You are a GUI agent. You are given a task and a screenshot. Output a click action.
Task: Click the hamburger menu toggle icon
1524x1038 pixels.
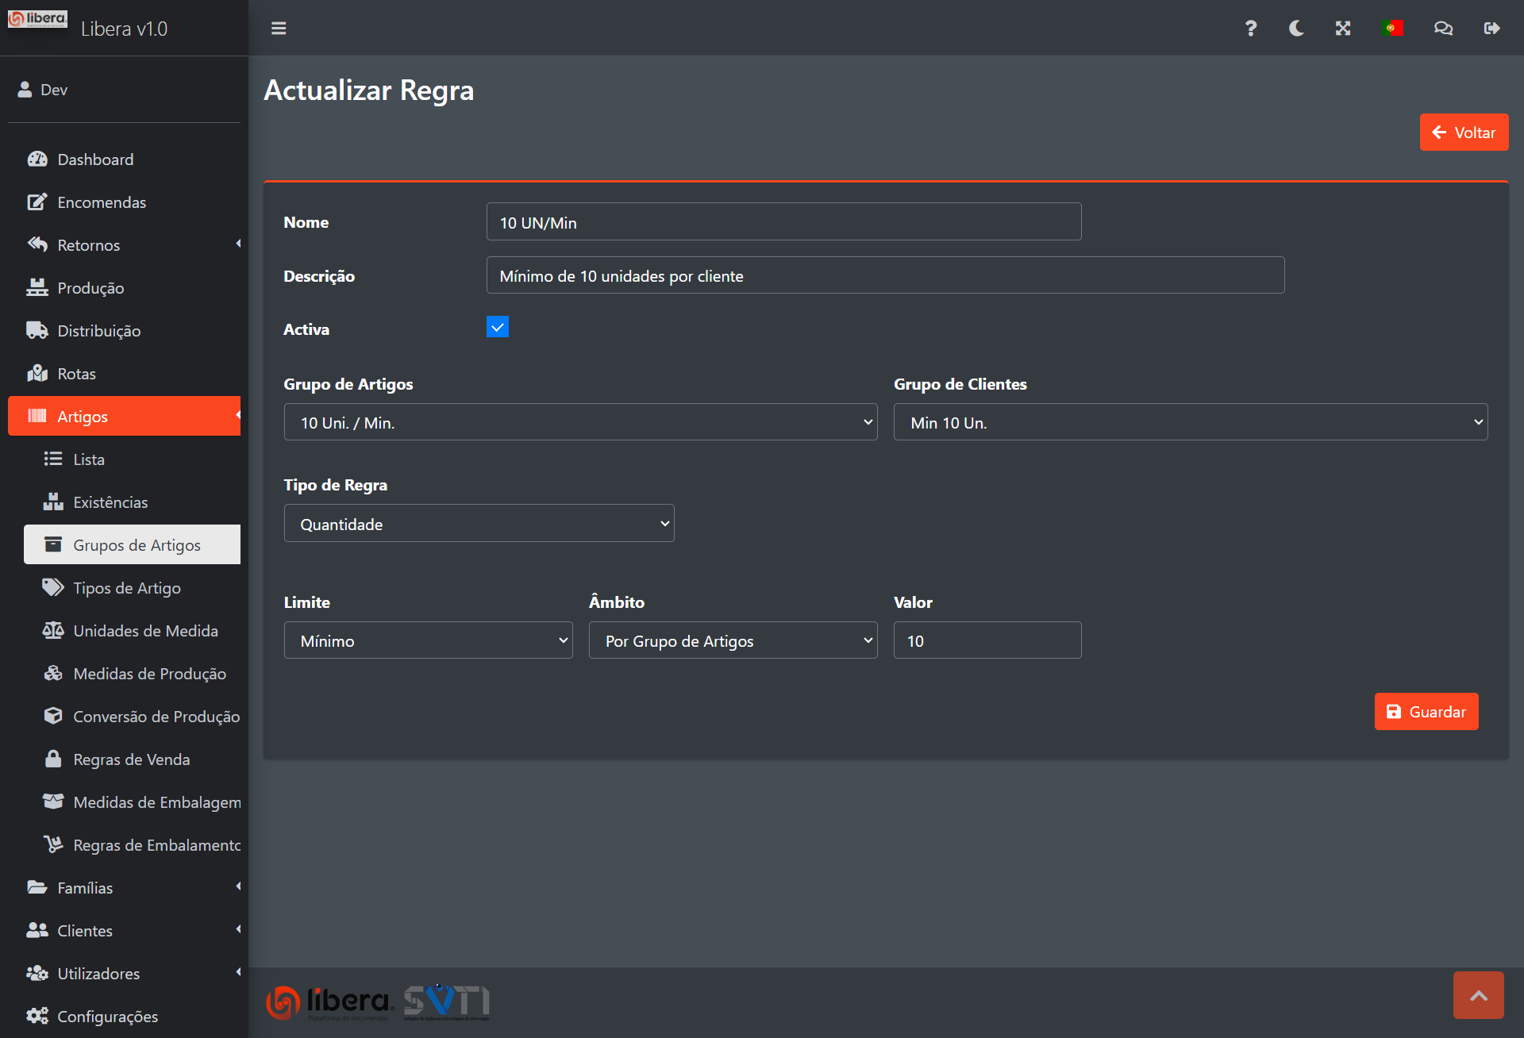tap(279, 29)
